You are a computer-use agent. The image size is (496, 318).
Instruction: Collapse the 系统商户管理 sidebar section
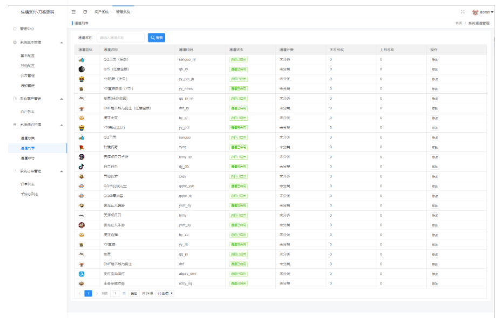coord(61,99)
